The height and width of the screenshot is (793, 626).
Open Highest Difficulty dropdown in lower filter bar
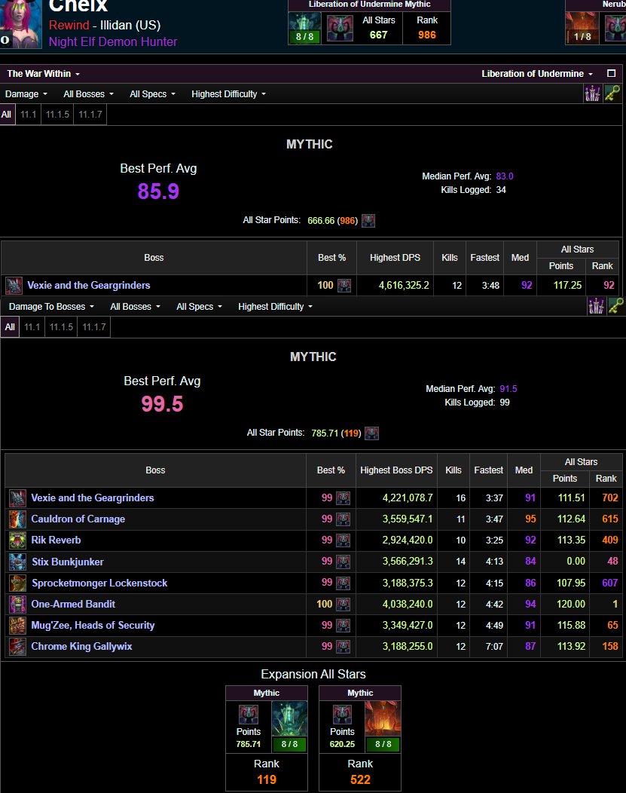[276, 307]
